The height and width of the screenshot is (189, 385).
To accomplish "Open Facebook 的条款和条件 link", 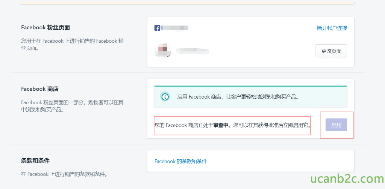I will [x=181, y=161].
